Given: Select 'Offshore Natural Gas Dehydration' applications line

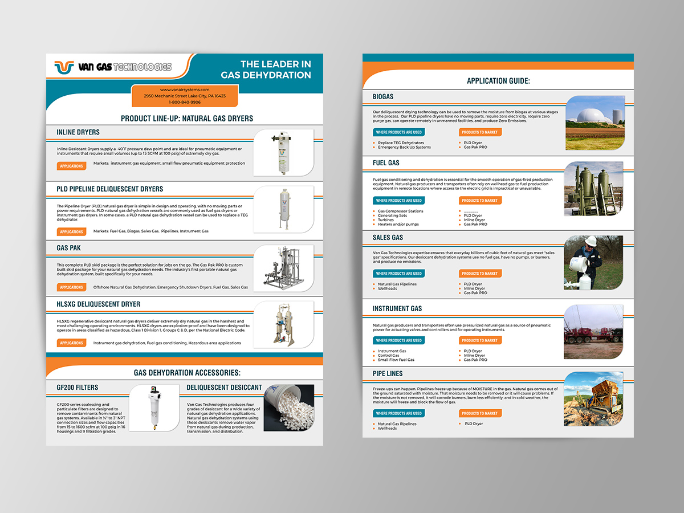Looking at the screenshot, I should (x=171, y=287).
